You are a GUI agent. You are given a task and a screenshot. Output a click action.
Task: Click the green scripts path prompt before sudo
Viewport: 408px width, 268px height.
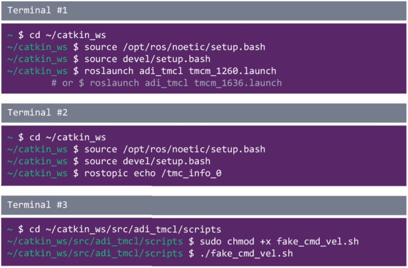click(95, 241)
